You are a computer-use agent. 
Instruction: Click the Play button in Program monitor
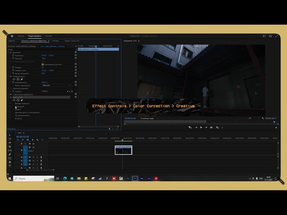tap(201, 127)
